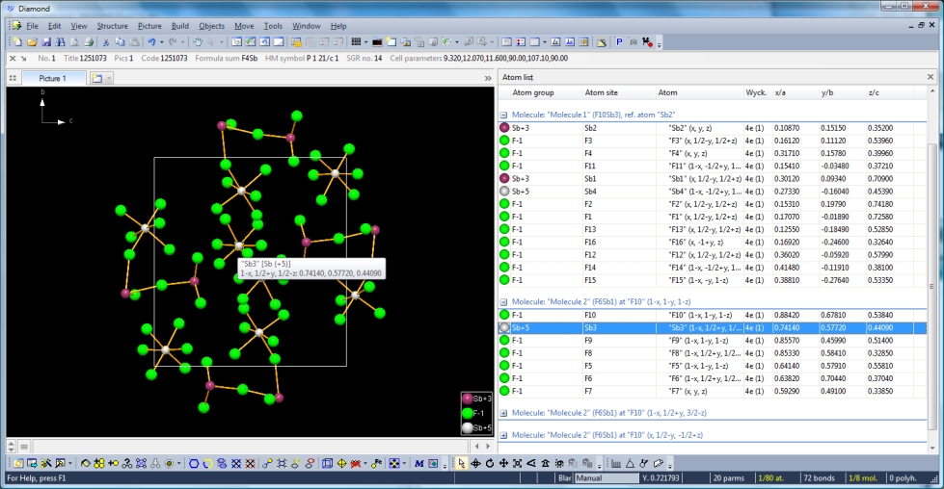Viewport: 944px width, 489px height.
Task: Collapse Molecule 2 group at F10 (1-x, 1-y, 1-z)
Action: tap(503, 301)
